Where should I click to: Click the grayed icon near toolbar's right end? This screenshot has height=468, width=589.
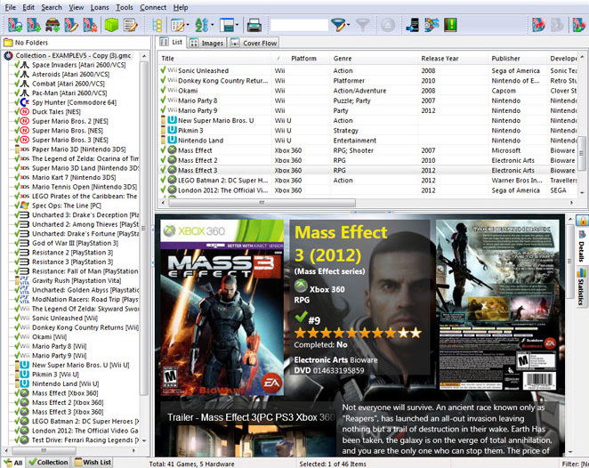(x=558, y=25)
